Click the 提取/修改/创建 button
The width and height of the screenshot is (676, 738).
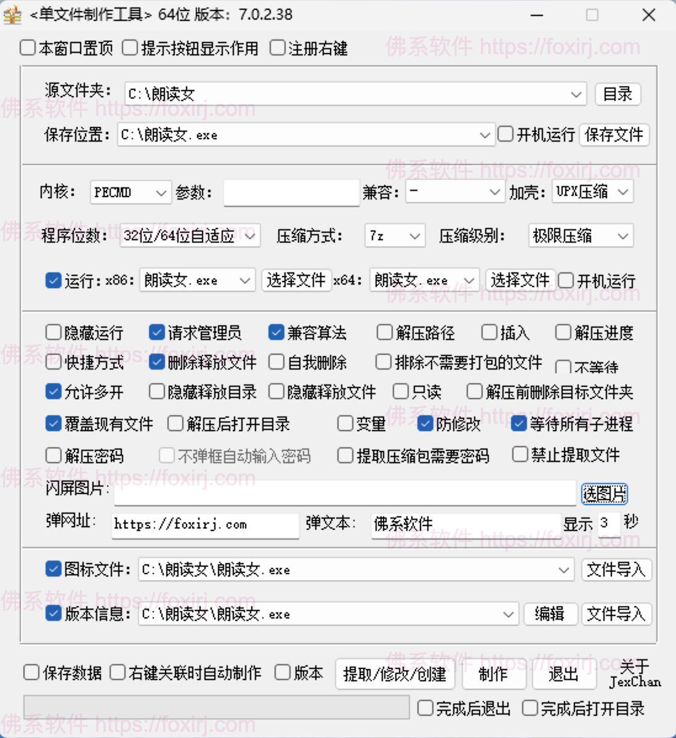[x=395, y=675]
